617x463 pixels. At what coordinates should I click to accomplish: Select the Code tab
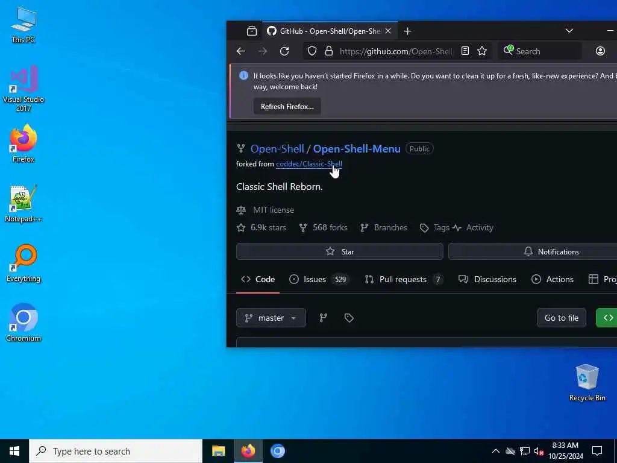[x=258, y=279]
